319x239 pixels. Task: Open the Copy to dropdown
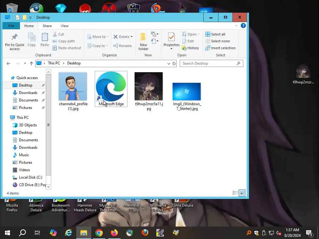tap(98, 46)
